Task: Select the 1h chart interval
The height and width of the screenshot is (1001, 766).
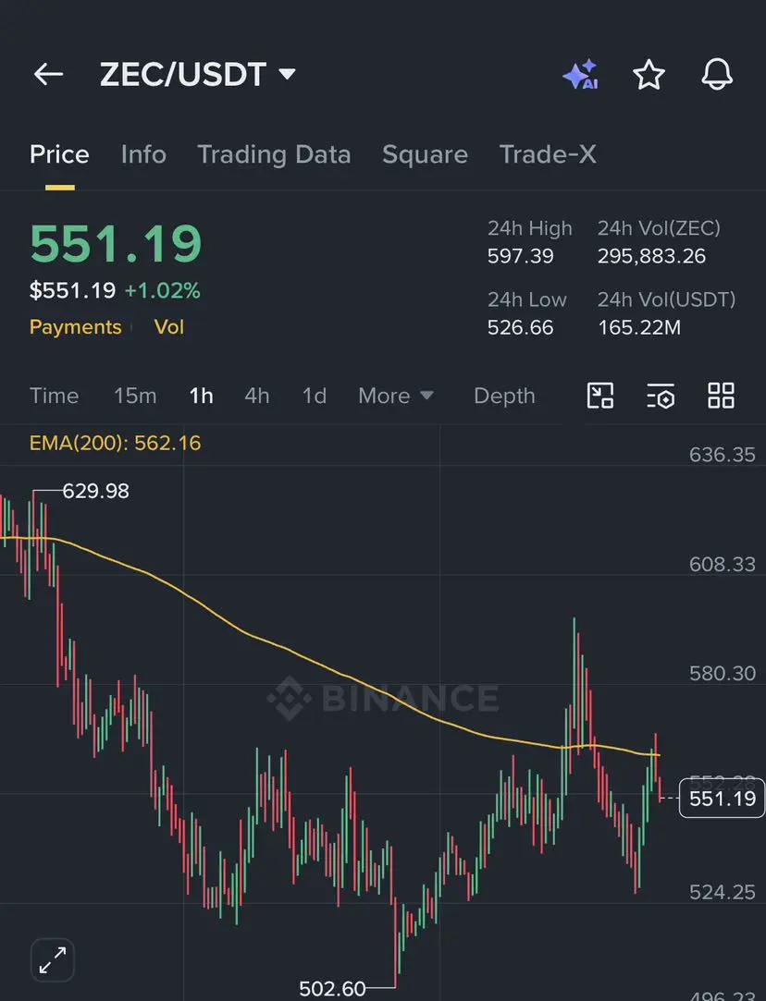Action: point(202,396)
